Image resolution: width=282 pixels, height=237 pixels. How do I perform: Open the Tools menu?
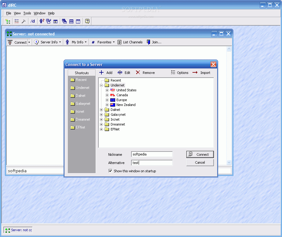tap(27, 13)
